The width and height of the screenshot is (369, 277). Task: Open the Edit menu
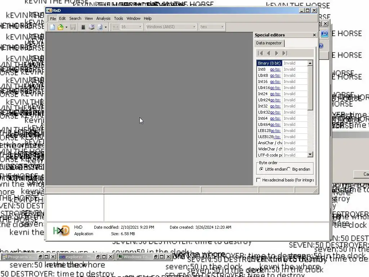coord(62,18)
